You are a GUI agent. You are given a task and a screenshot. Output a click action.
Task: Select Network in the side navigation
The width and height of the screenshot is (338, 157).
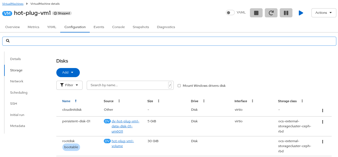tap(17, 81)
